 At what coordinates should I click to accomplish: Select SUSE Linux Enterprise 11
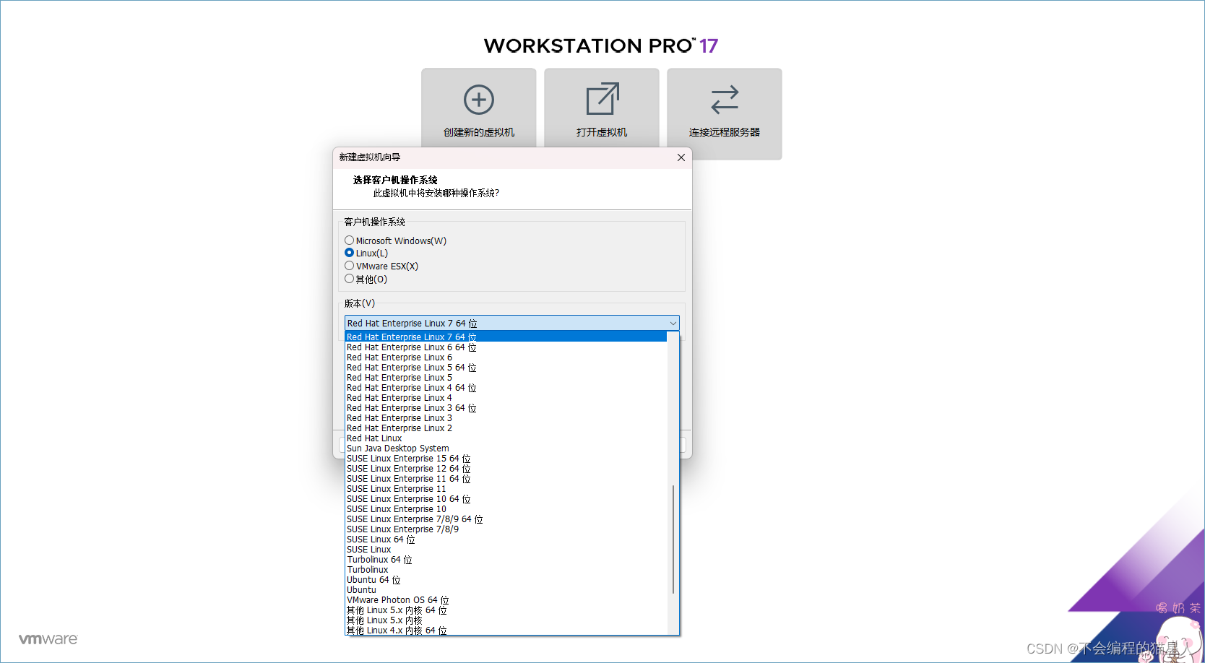(x=506, y=489)
